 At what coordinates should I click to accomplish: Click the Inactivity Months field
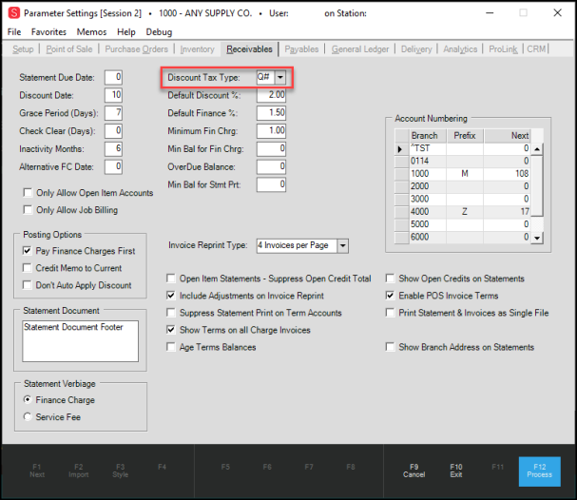point(113,148)
